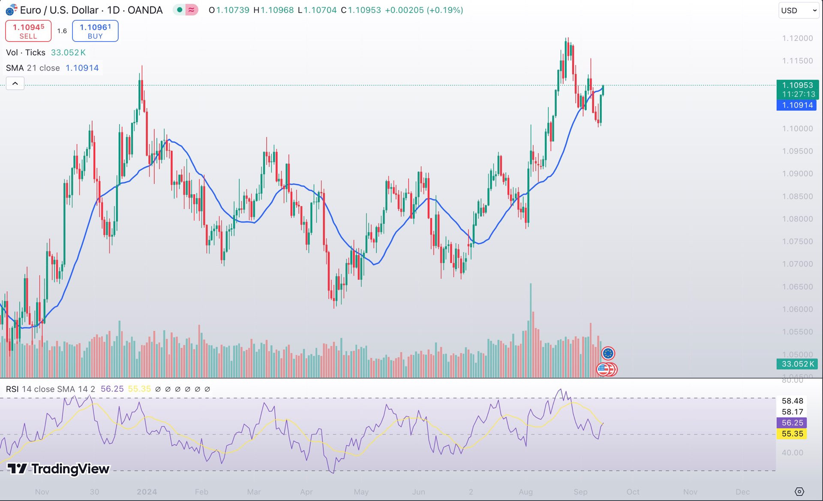Image resolution: width=823 pixels, height=501 pixels.
Task: Click the 1.09000 price scale label
Action: tap(797, 173)
